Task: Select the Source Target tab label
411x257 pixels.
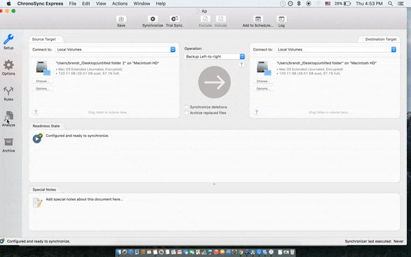Action: click(x=44, y=39)
